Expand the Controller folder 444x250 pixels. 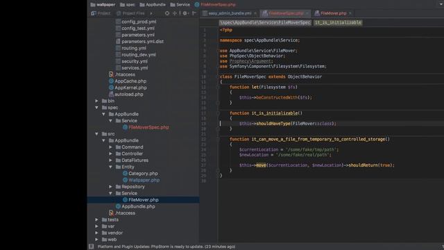[x=111, y=153]
